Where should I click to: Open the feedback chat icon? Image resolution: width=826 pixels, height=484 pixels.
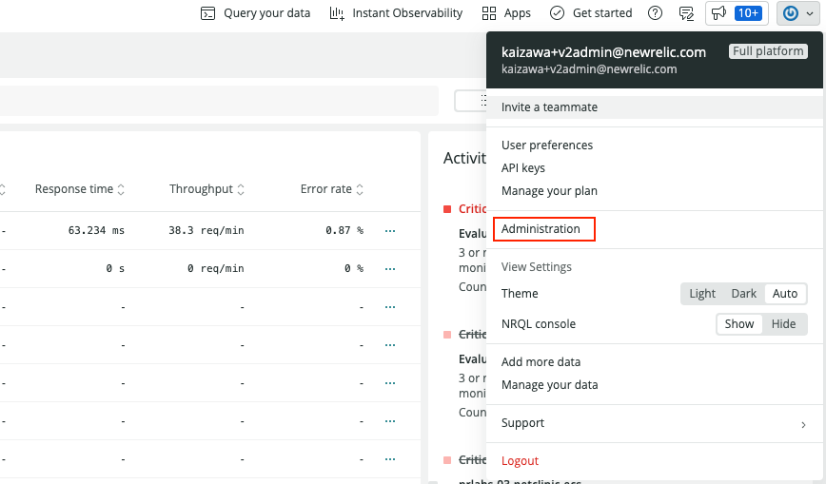686,13
